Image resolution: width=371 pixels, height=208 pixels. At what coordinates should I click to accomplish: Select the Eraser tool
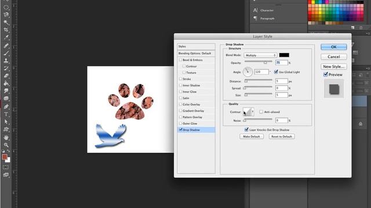(x=6, y=76)
